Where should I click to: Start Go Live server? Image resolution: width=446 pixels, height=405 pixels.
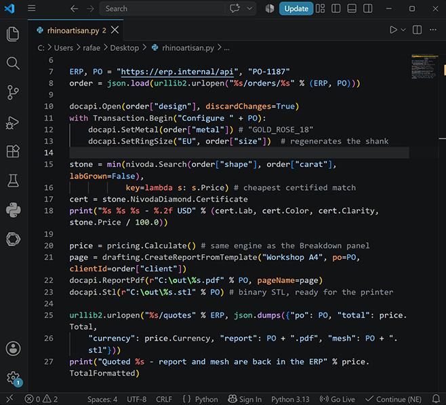(x=337, y=400)
